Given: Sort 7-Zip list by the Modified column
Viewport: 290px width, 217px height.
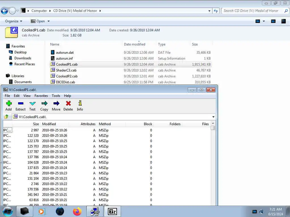Looking at the screenshot, I should click(x=49, y=124).
